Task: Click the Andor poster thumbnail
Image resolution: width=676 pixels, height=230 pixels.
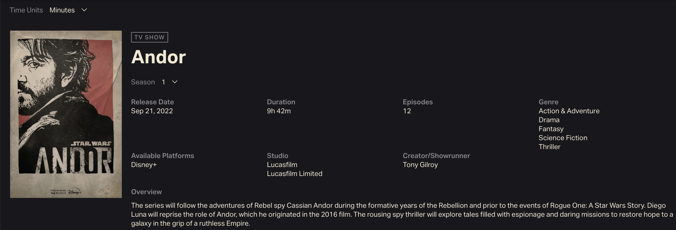Action: (x=66, y=114)
